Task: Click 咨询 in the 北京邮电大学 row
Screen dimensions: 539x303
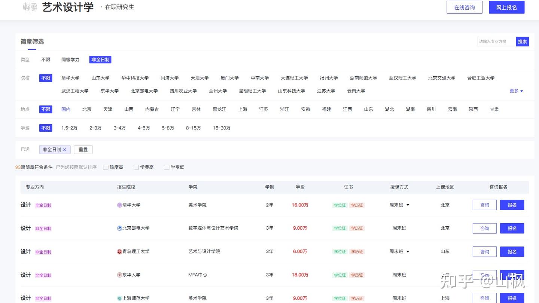Action: (x=485, y=228)
